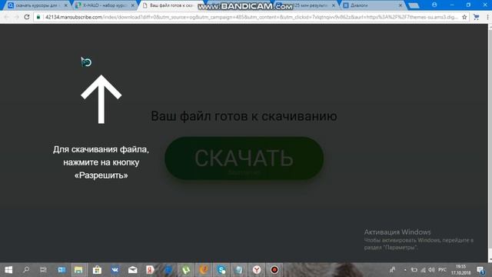Open network icon in system tray
Viewport: 492px width, 277px height.
(x=424, y=270)
